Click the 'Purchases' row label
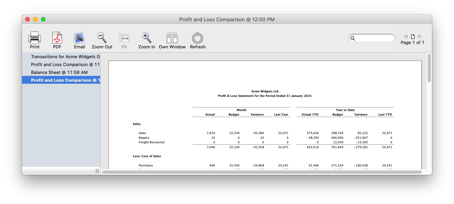 tap(146, 165)
